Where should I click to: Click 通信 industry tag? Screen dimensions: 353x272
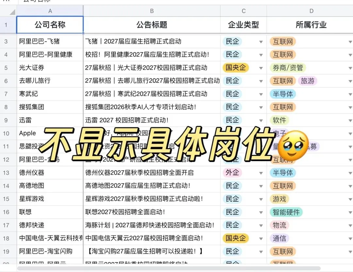click(279, 238)
